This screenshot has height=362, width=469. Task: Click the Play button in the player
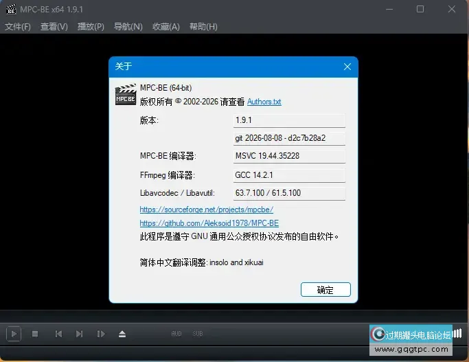14,334
